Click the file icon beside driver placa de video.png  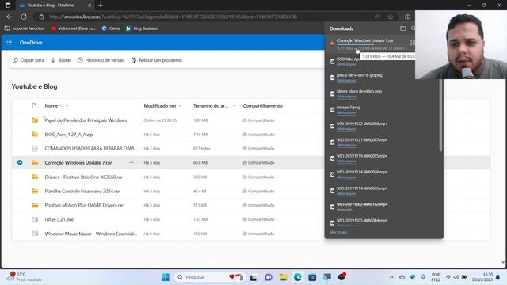coord(333,93)
